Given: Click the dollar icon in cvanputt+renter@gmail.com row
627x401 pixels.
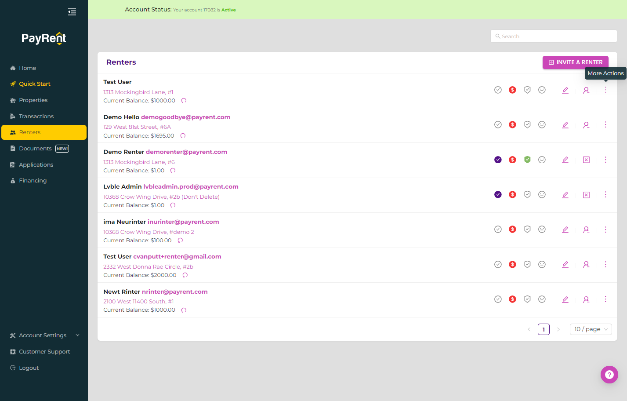Looking at the screenshot, I should 512,264.
